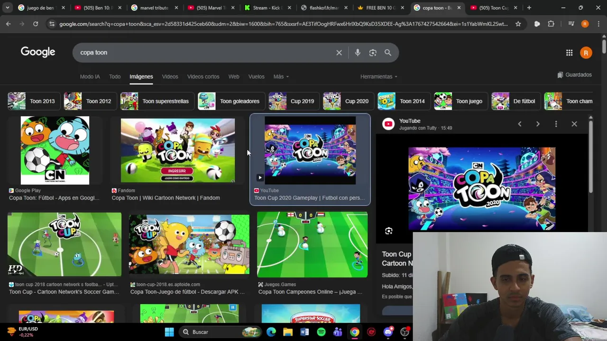Viewport: 607px width, 341px height.
Task: Open the YouTube Toon Cup 2020 Gameplay result
Action: tap(310, 150)
